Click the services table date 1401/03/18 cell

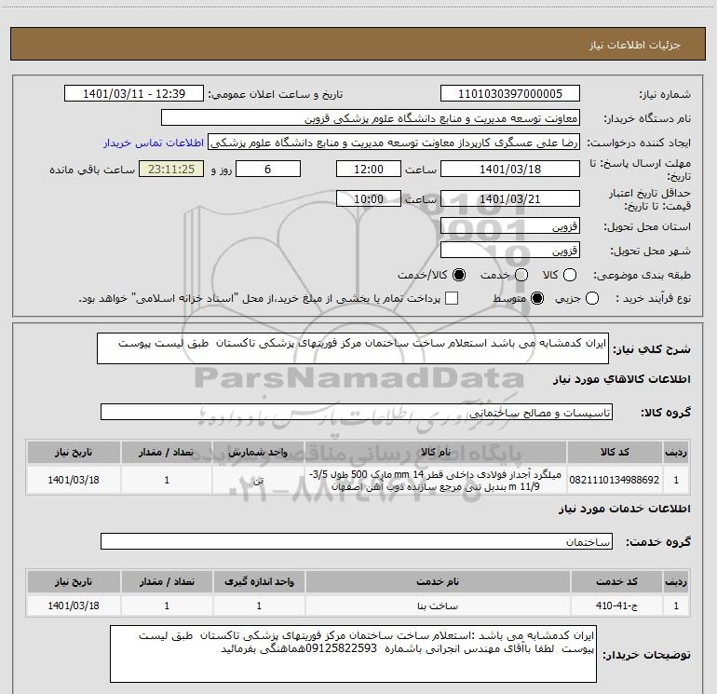tap(74, 606)
